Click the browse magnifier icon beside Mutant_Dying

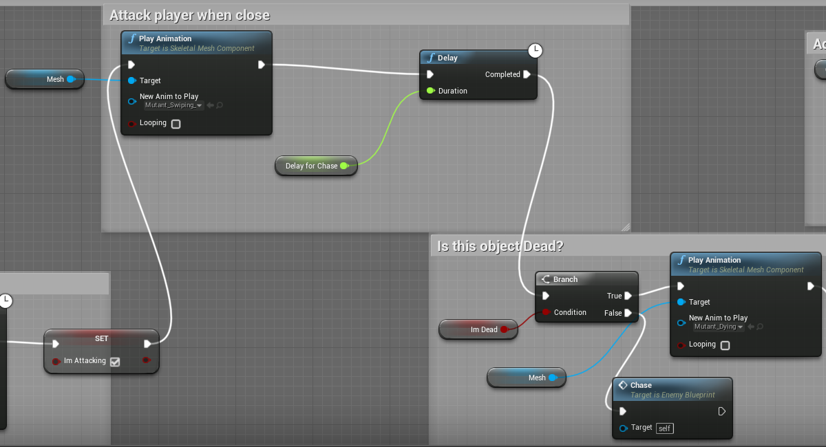coord(759,327)
